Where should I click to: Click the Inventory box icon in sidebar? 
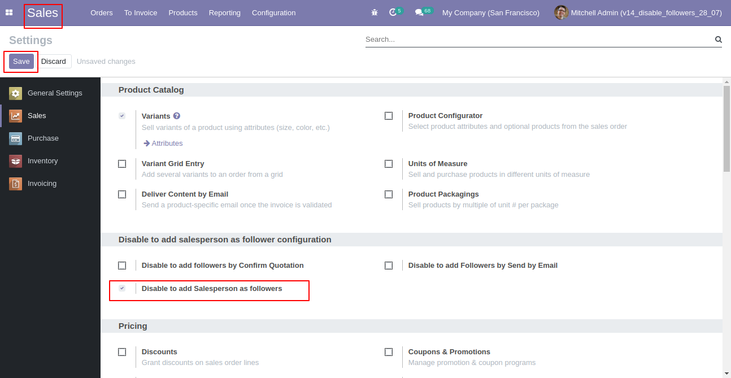(x=15, y=161)
